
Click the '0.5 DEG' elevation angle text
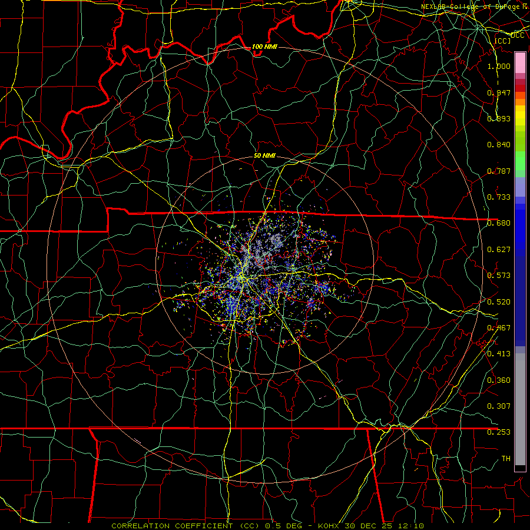click(x=283, y=526)
